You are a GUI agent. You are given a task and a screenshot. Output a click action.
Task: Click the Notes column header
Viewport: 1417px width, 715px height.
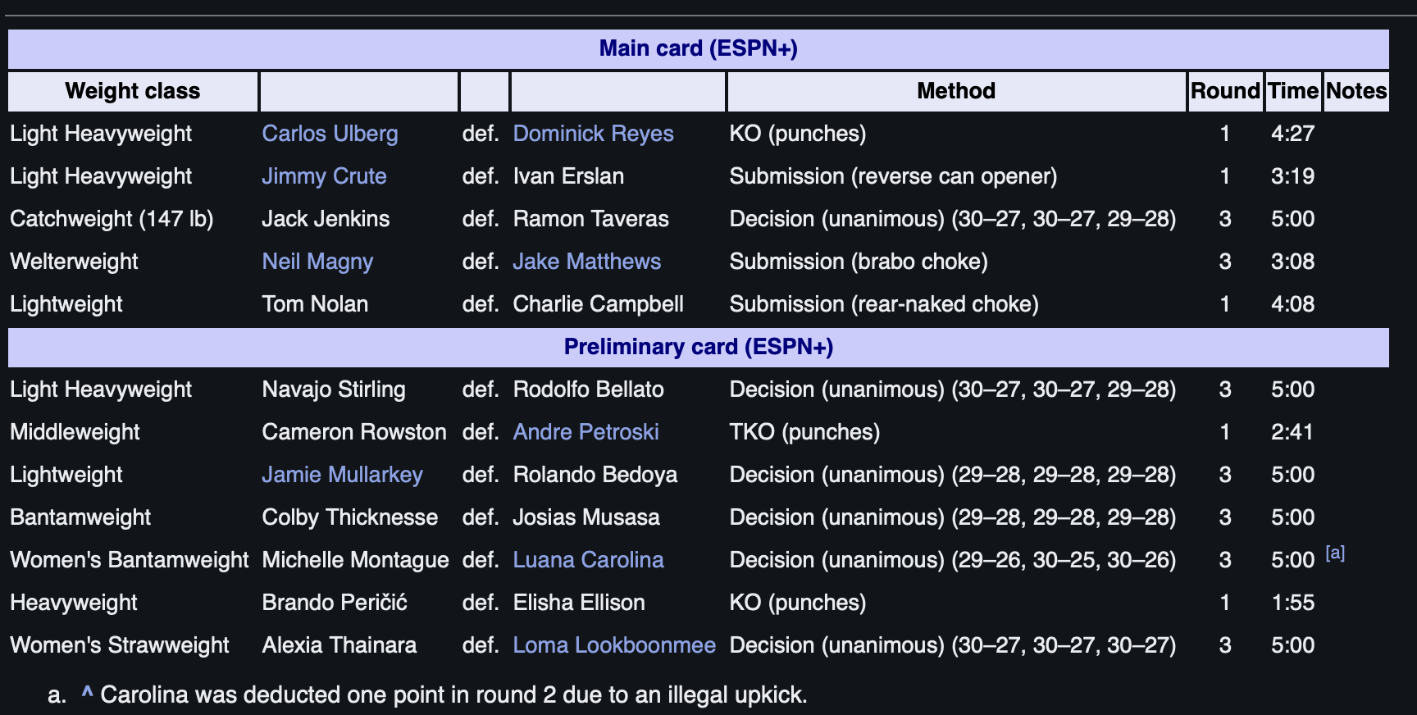click(1356, 91)
